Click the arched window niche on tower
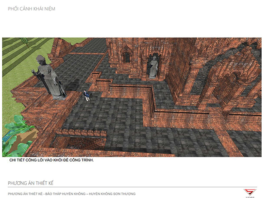 126,56
